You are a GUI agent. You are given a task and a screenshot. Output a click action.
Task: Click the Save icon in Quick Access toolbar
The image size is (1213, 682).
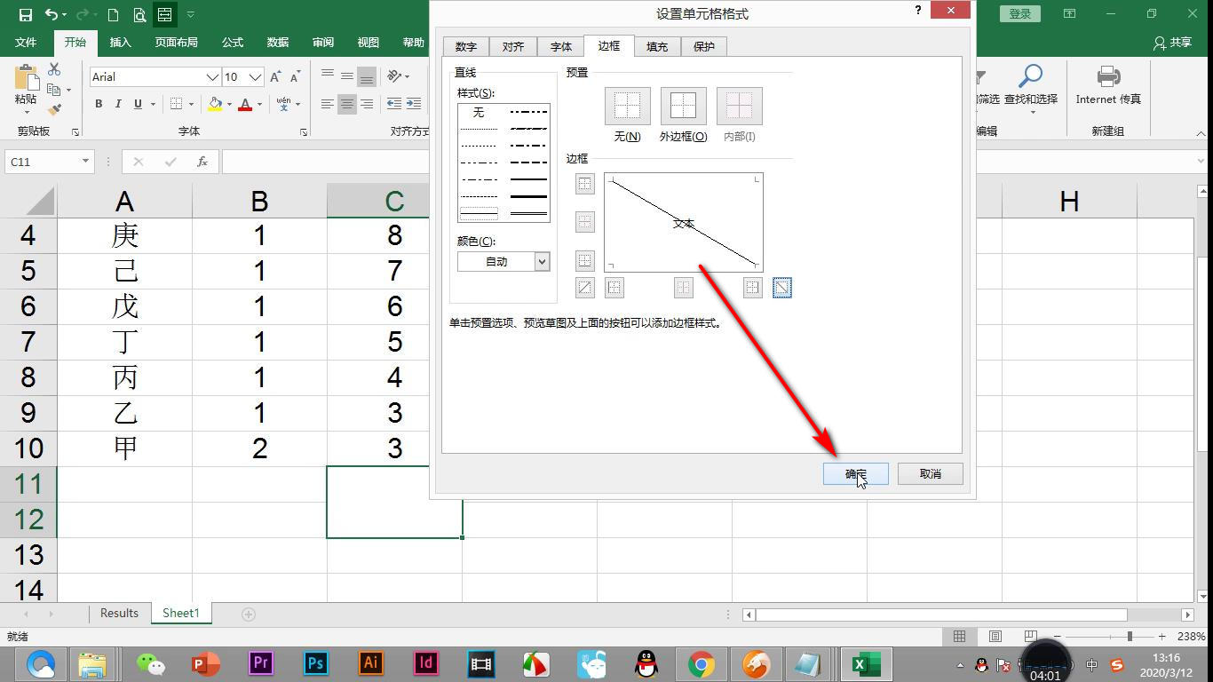(24, 14)
